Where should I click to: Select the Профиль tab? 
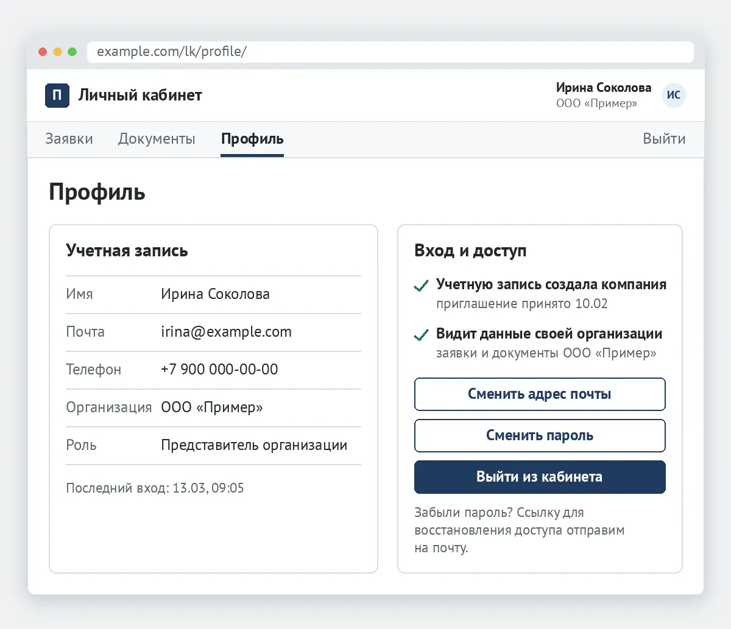click(252, 139)
